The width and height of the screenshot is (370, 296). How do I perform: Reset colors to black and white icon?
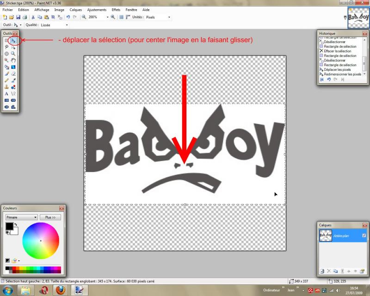(7, 233)
